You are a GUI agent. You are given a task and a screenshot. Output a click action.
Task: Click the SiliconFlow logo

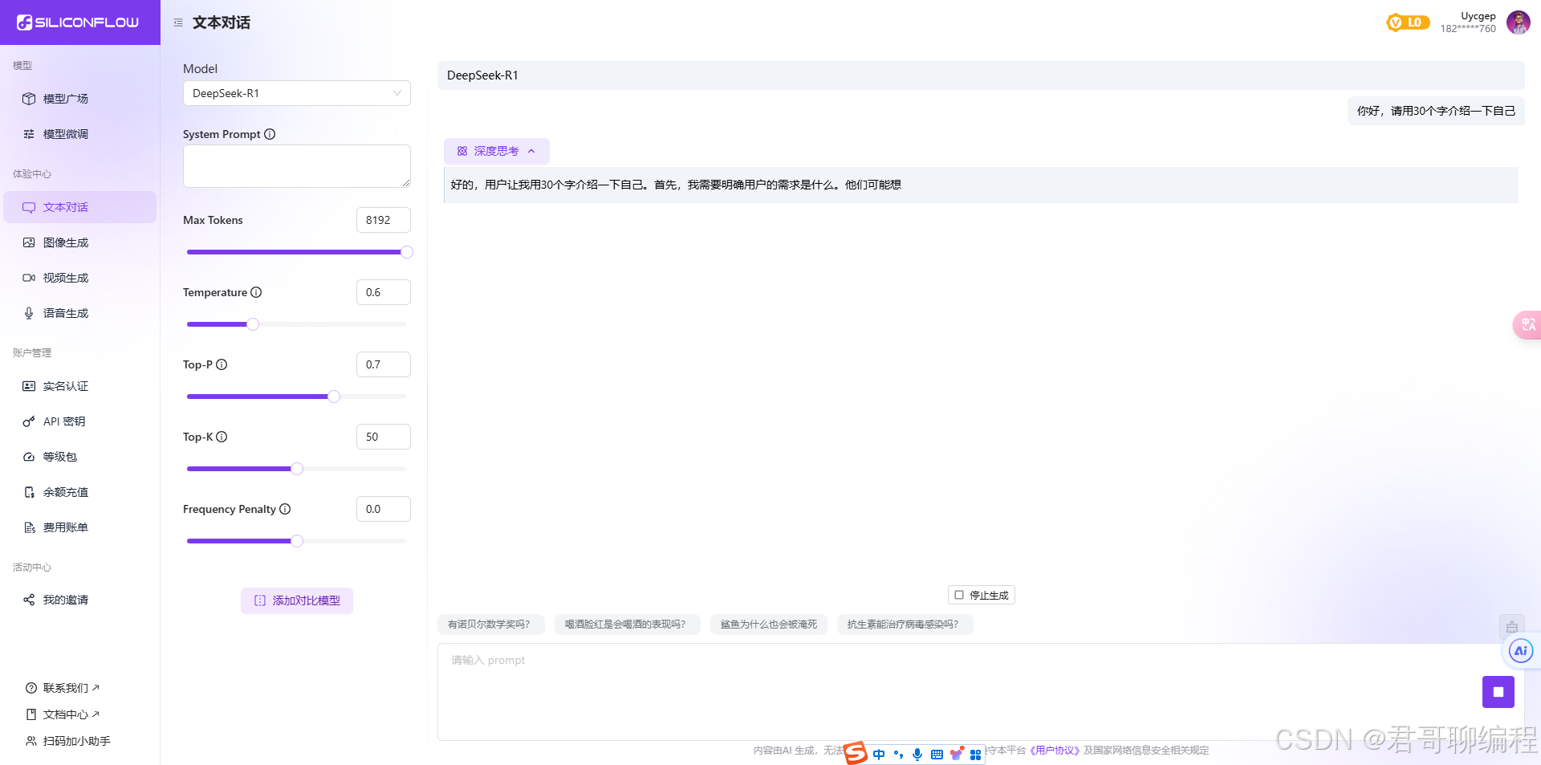[x=78, y=22]
